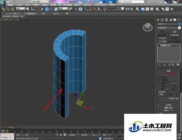Image resolution: width=182 pixels, height=140 pixels.
Task: Click the object name input field
Action: (167, 24)
